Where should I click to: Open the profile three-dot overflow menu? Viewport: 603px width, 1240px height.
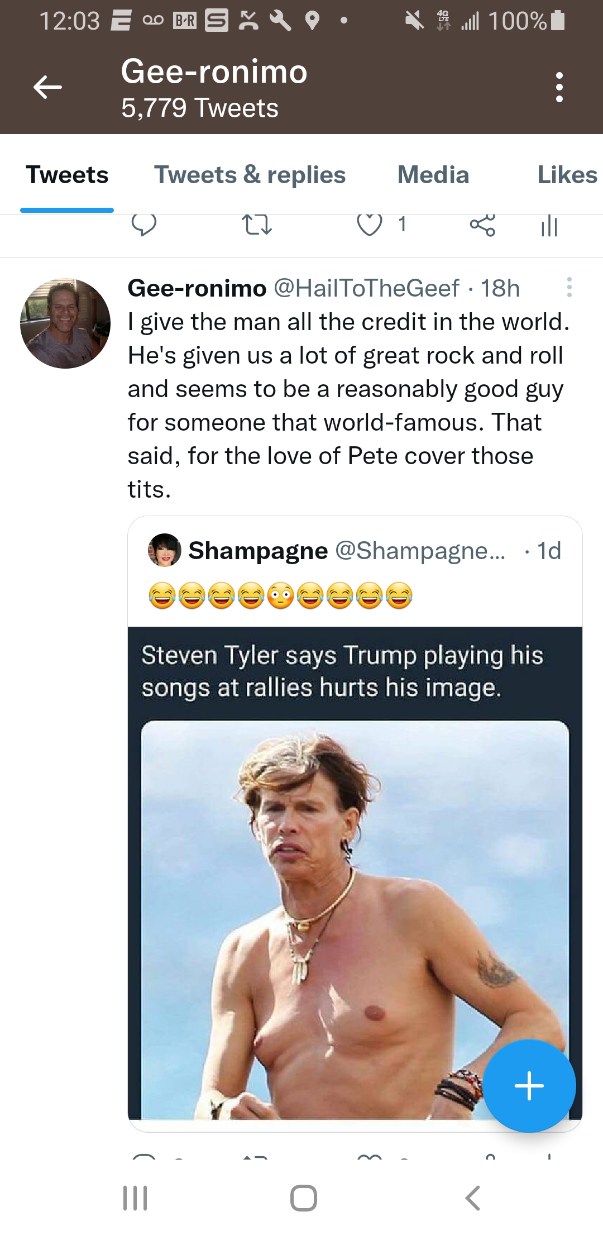pos(559,87)
